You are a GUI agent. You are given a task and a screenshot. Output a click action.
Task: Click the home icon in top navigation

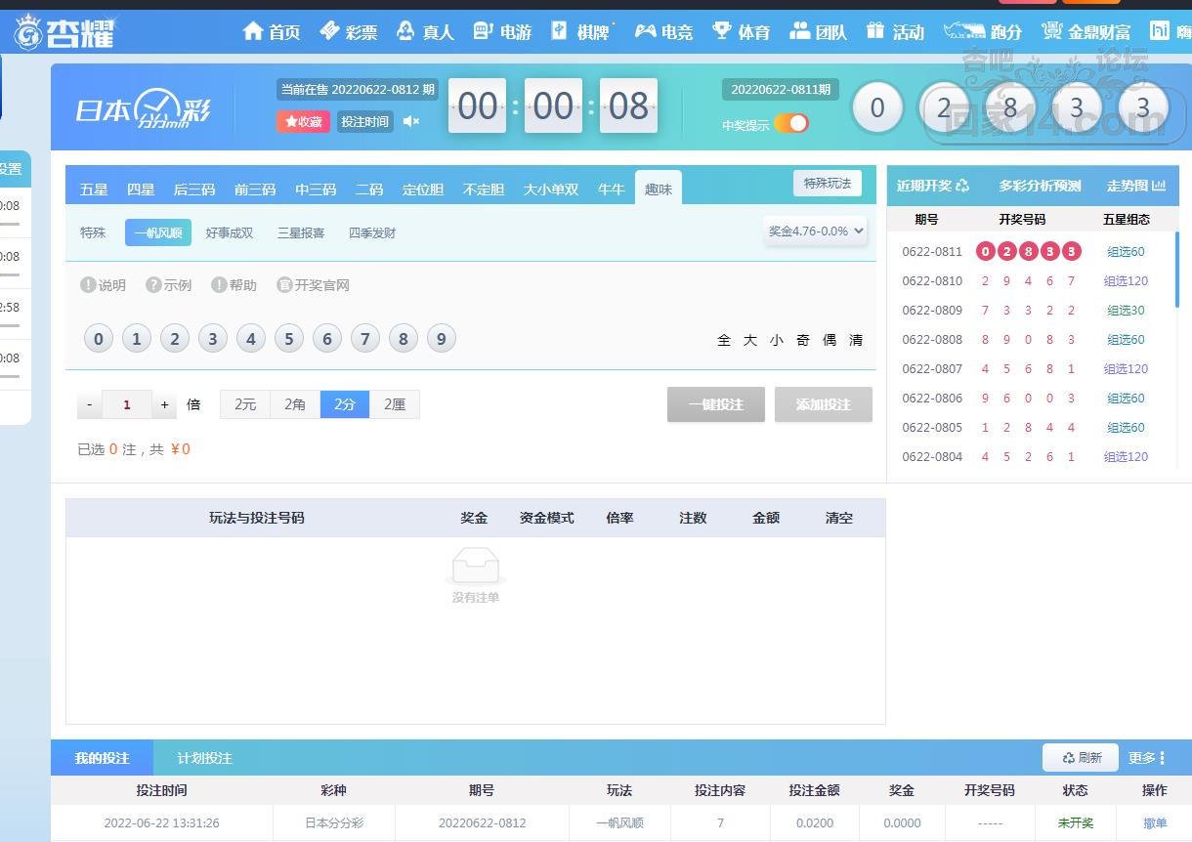pyautogui.click(x=253, y=31)
